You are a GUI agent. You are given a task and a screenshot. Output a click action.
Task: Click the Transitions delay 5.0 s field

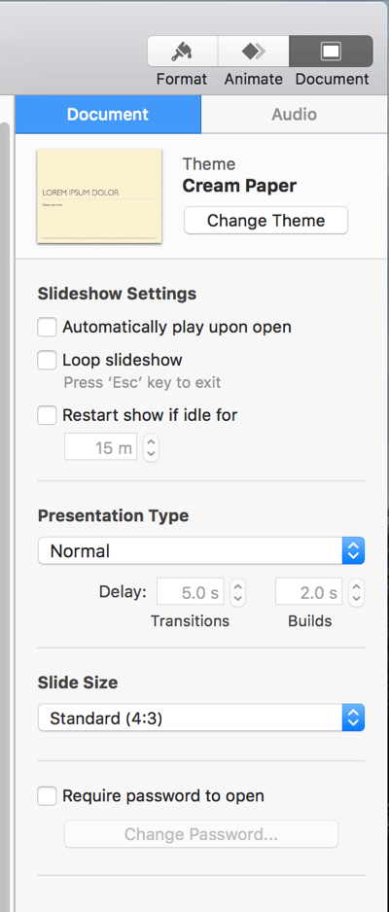pyautogui.click(x=191, y=593)
